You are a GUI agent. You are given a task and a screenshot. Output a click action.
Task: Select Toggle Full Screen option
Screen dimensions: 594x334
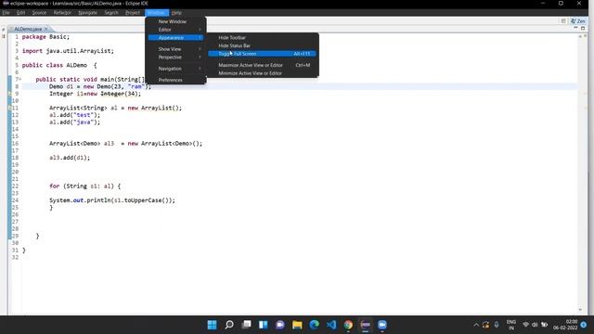262,54
